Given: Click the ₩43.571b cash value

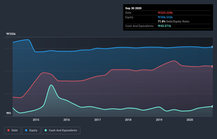Looking at the screenshot, I should point(164,26).
